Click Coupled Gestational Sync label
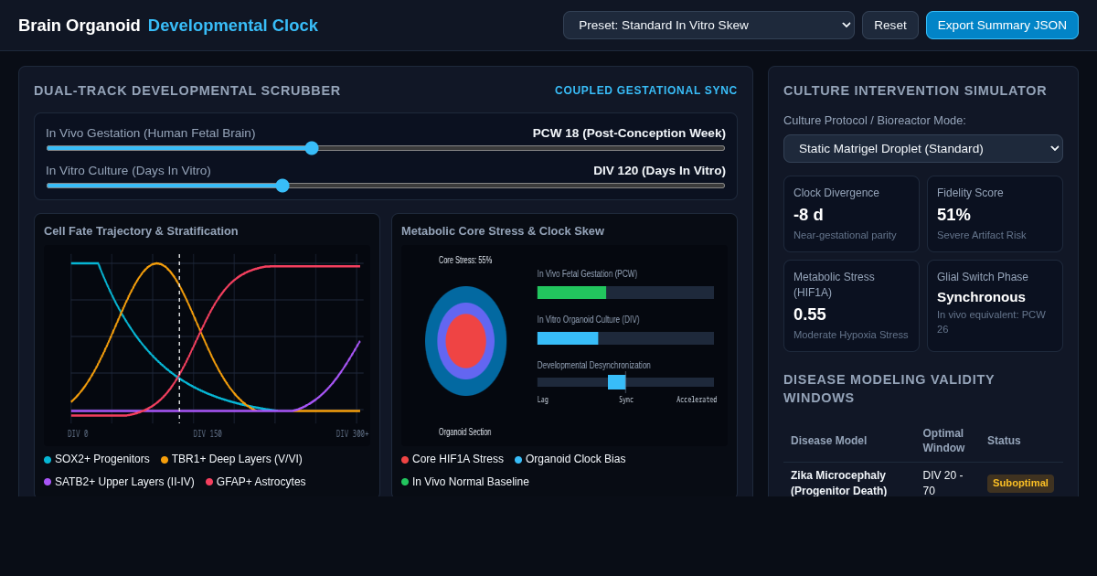The width and height of the screenshot is (1097, 576). tap(646, 91)
